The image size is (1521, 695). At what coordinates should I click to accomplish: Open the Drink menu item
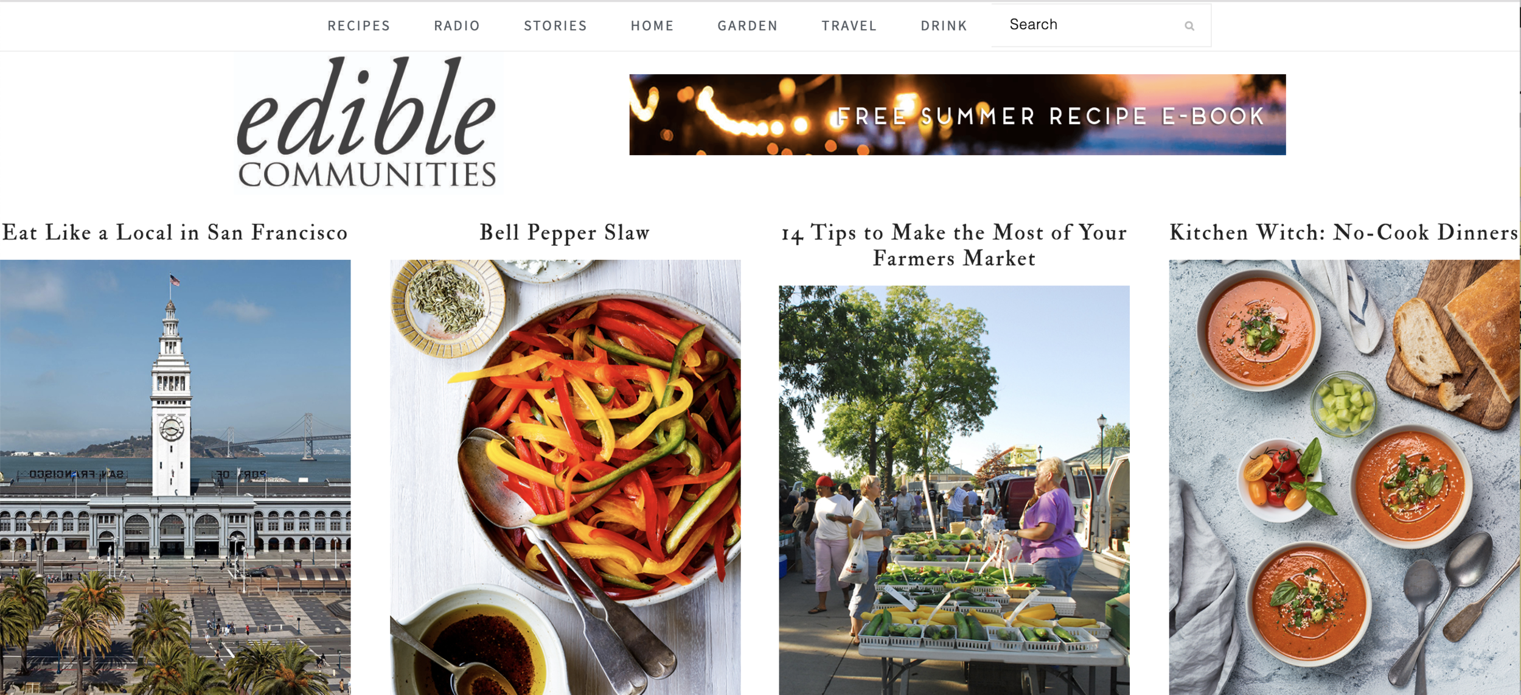coord(944,26)
